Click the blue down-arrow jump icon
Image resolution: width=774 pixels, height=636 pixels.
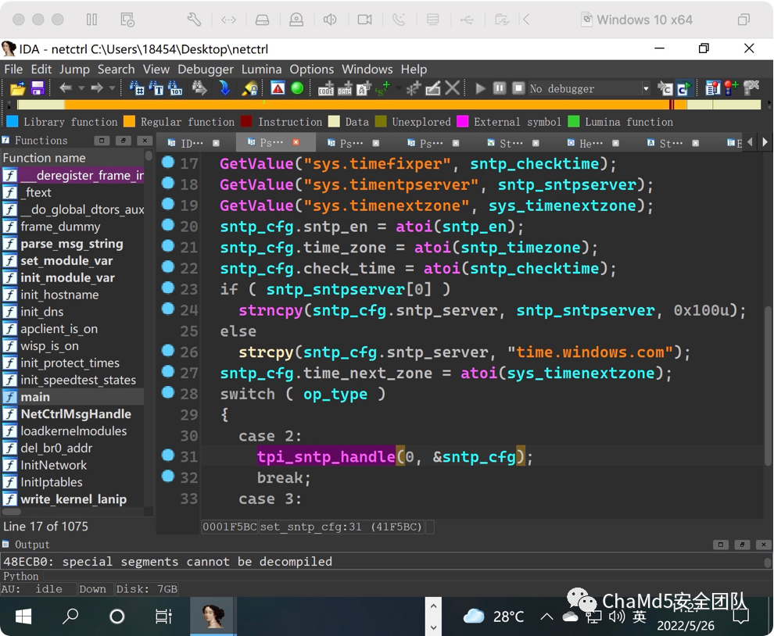point(224,88)
